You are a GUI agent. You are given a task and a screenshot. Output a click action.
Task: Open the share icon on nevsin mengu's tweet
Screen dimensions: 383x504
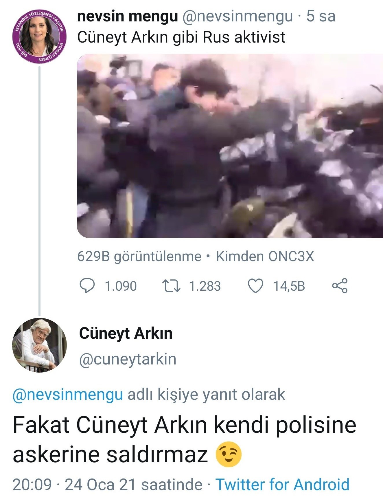click(340, 286)
